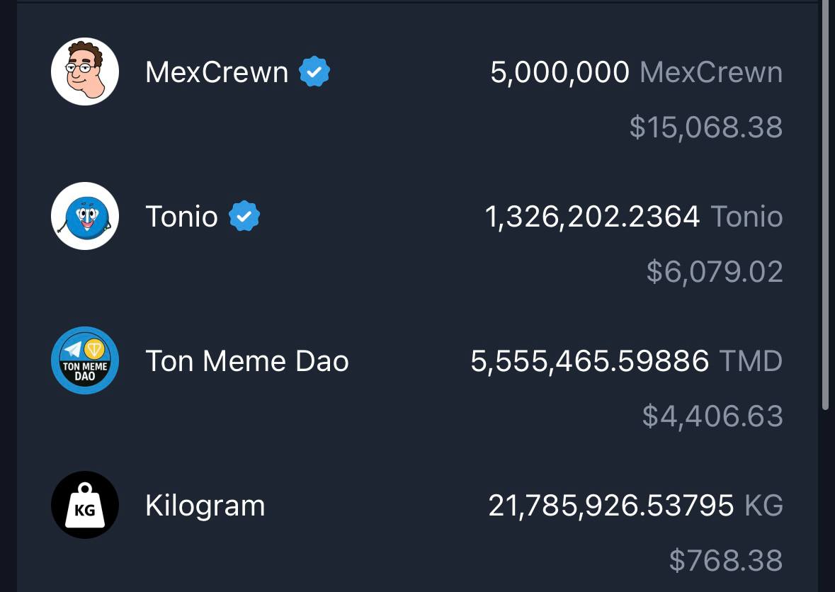The height and width of the screenshot is (592, 835).
Task: View the 21,785,926.53795 KG balance
Action: [x=636, y=505]
